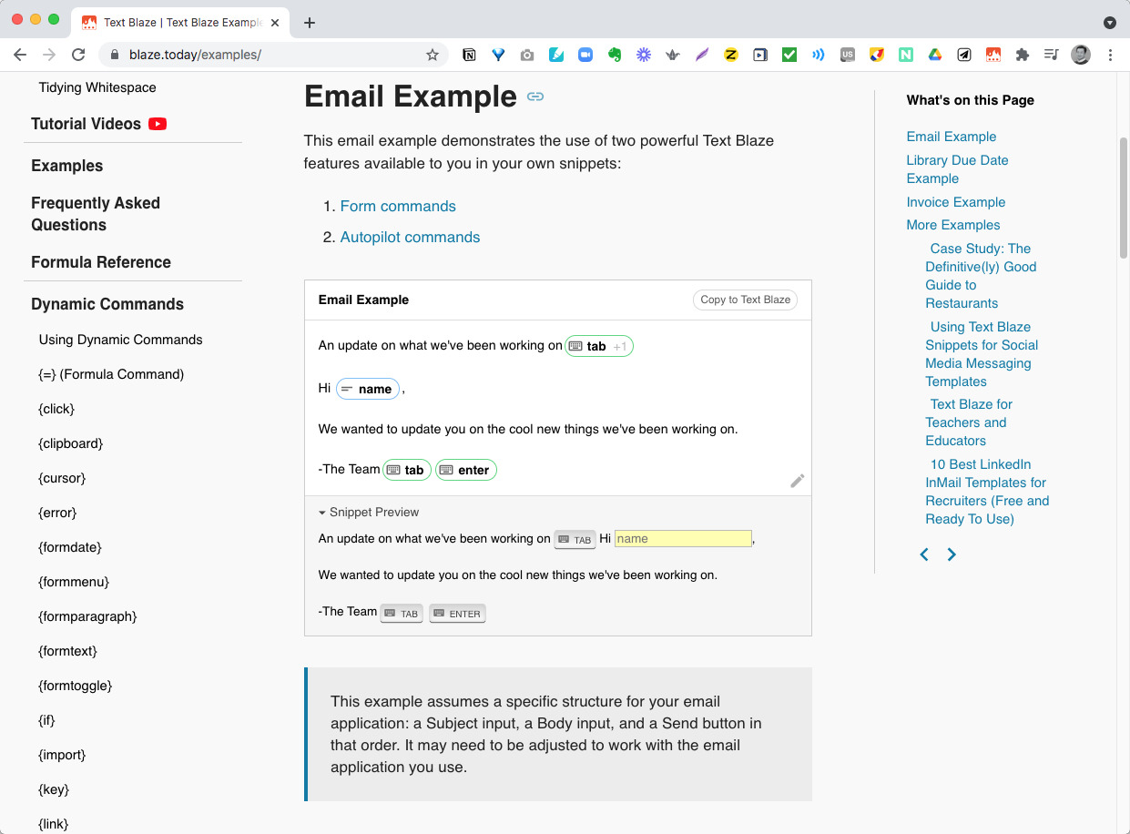Image resolution: width=1130 pixels, height=834 pixels.
Task: Open {formmenu} command page
Action: pyautogui.click(x=74, y=582)
